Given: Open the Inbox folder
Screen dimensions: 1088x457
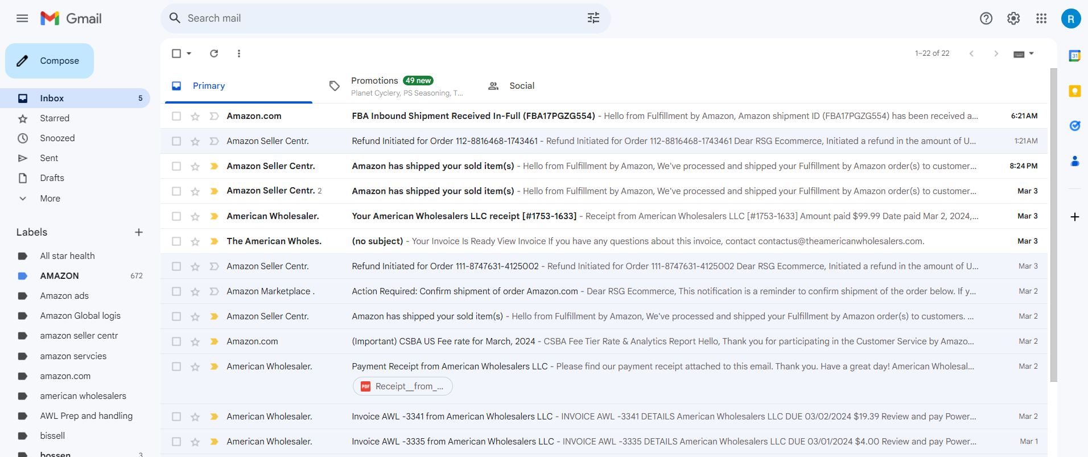Looking at the screenshot, I should pyautogui.click(x=75, y=98).
